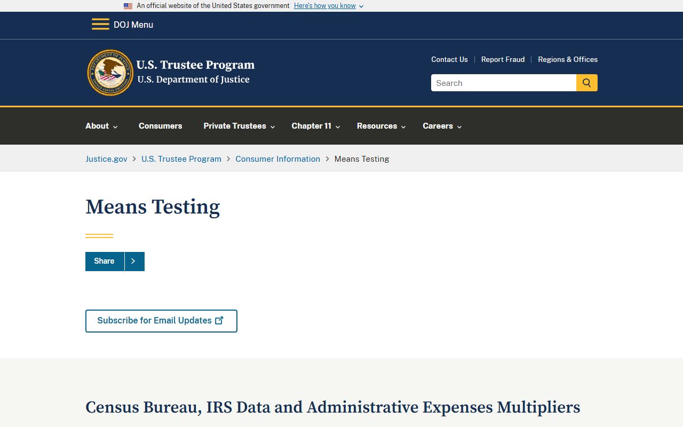Expand the Share arrow chevron
Screen dimensions: 683x427
pyautogui.click(x=133, y=261)
